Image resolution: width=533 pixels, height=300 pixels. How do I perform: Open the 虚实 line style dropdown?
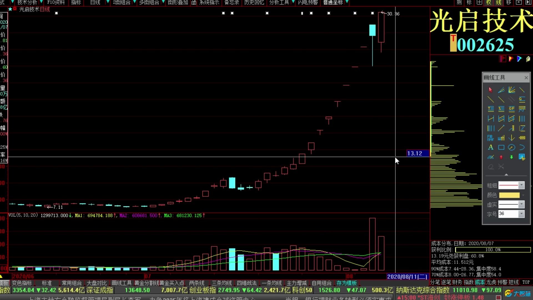521,204
